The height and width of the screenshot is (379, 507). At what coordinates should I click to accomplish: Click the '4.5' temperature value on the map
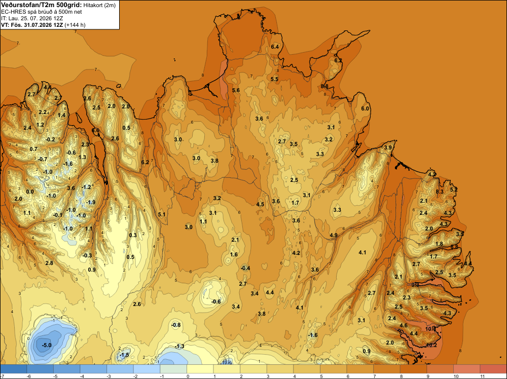pyautogui.click(x=260, y=204)
